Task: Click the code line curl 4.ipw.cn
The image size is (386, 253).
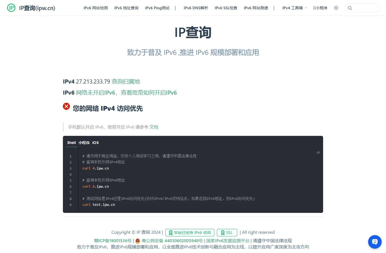Action: [96, 168]
